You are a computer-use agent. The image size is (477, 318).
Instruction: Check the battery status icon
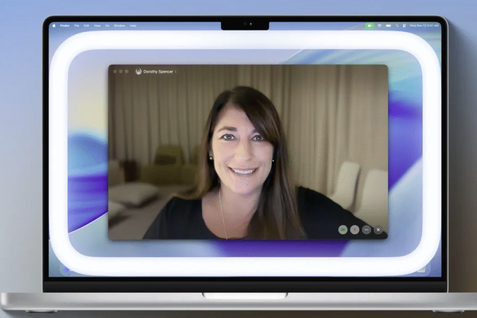tap(388, 25)
